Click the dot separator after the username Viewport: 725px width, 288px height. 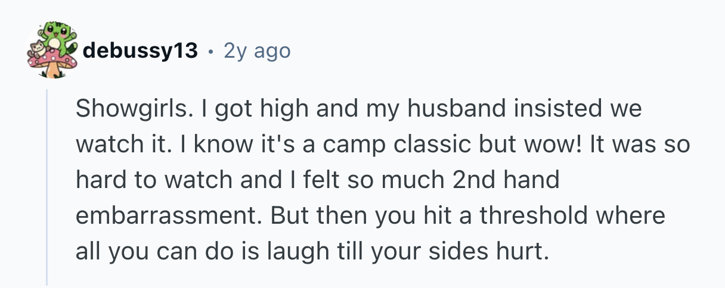pyautogui.click(x=210, y=51)
